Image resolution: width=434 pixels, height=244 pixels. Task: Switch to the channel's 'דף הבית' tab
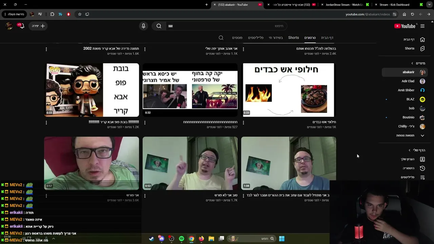click(327, 38)
